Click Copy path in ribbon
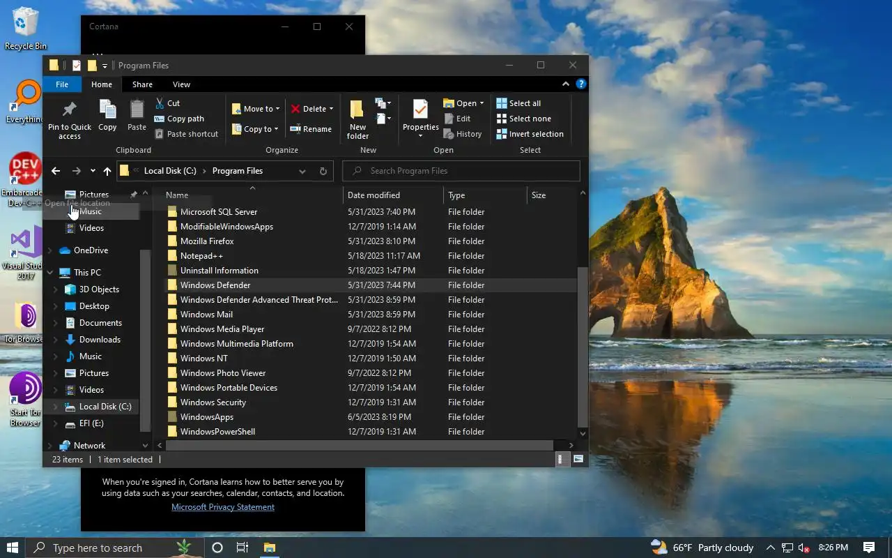Viewport: 892px width, 558px height. (179, 119)
